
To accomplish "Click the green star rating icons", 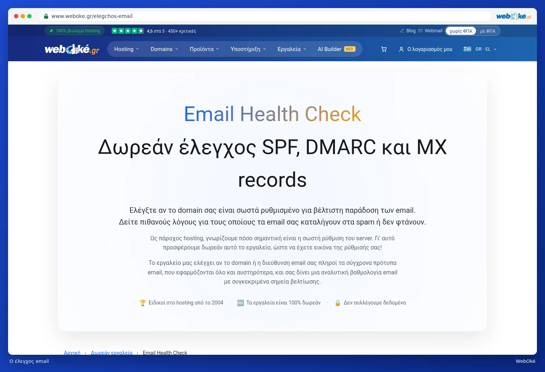I will [x=128, y=31].
